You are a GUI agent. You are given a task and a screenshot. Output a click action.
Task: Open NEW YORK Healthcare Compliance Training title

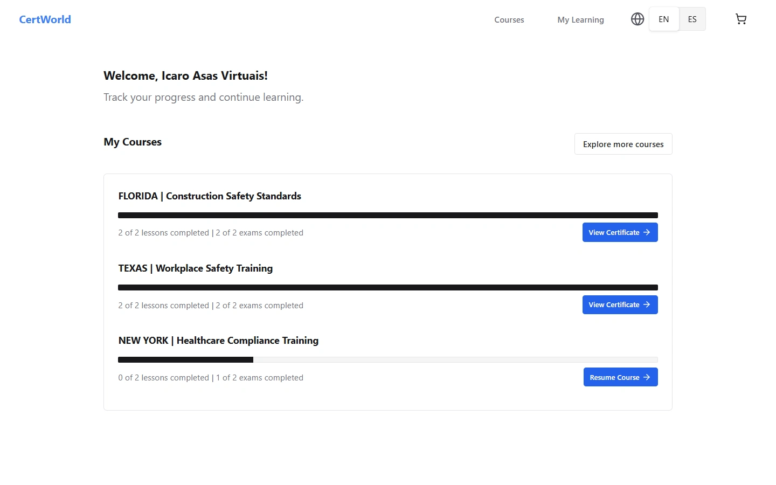pos(218,341)
